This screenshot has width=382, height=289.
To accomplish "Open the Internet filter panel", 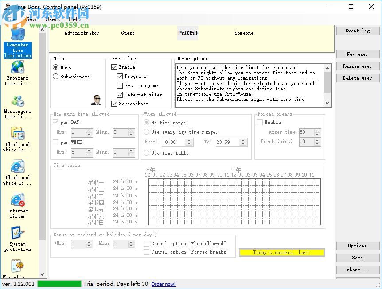I will (x=17, y=206).
